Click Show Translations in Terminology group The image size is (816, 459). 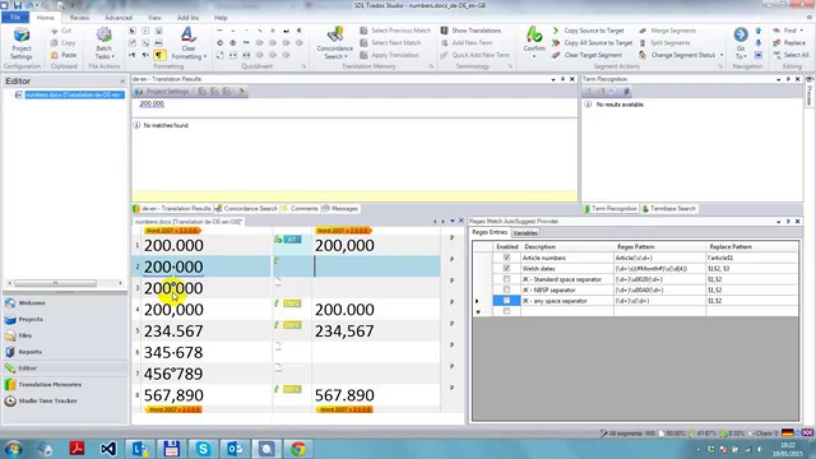(470, 31)
